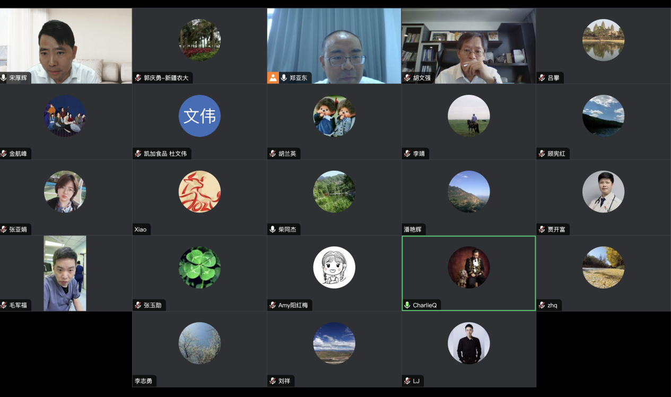This screenshot has width=671, height=397.
Task: Click the muted mic icon beside Amy阳红梅
Action: coord(273,305)
